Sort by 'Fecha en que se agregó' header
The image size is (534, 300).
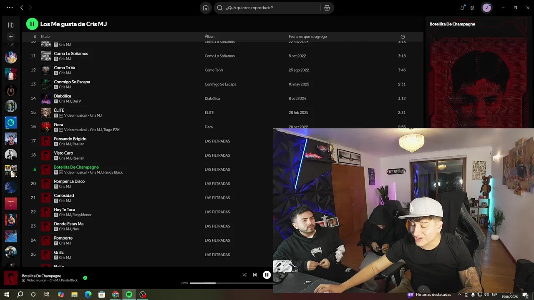(x=307, y=37)
